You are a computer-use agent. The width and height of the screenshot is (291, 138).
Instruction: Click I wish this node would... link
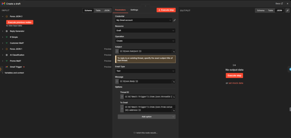145,133
